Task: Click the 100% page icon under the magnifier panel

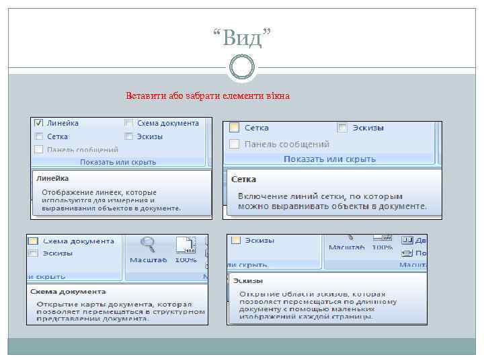Action: [186, 245]
